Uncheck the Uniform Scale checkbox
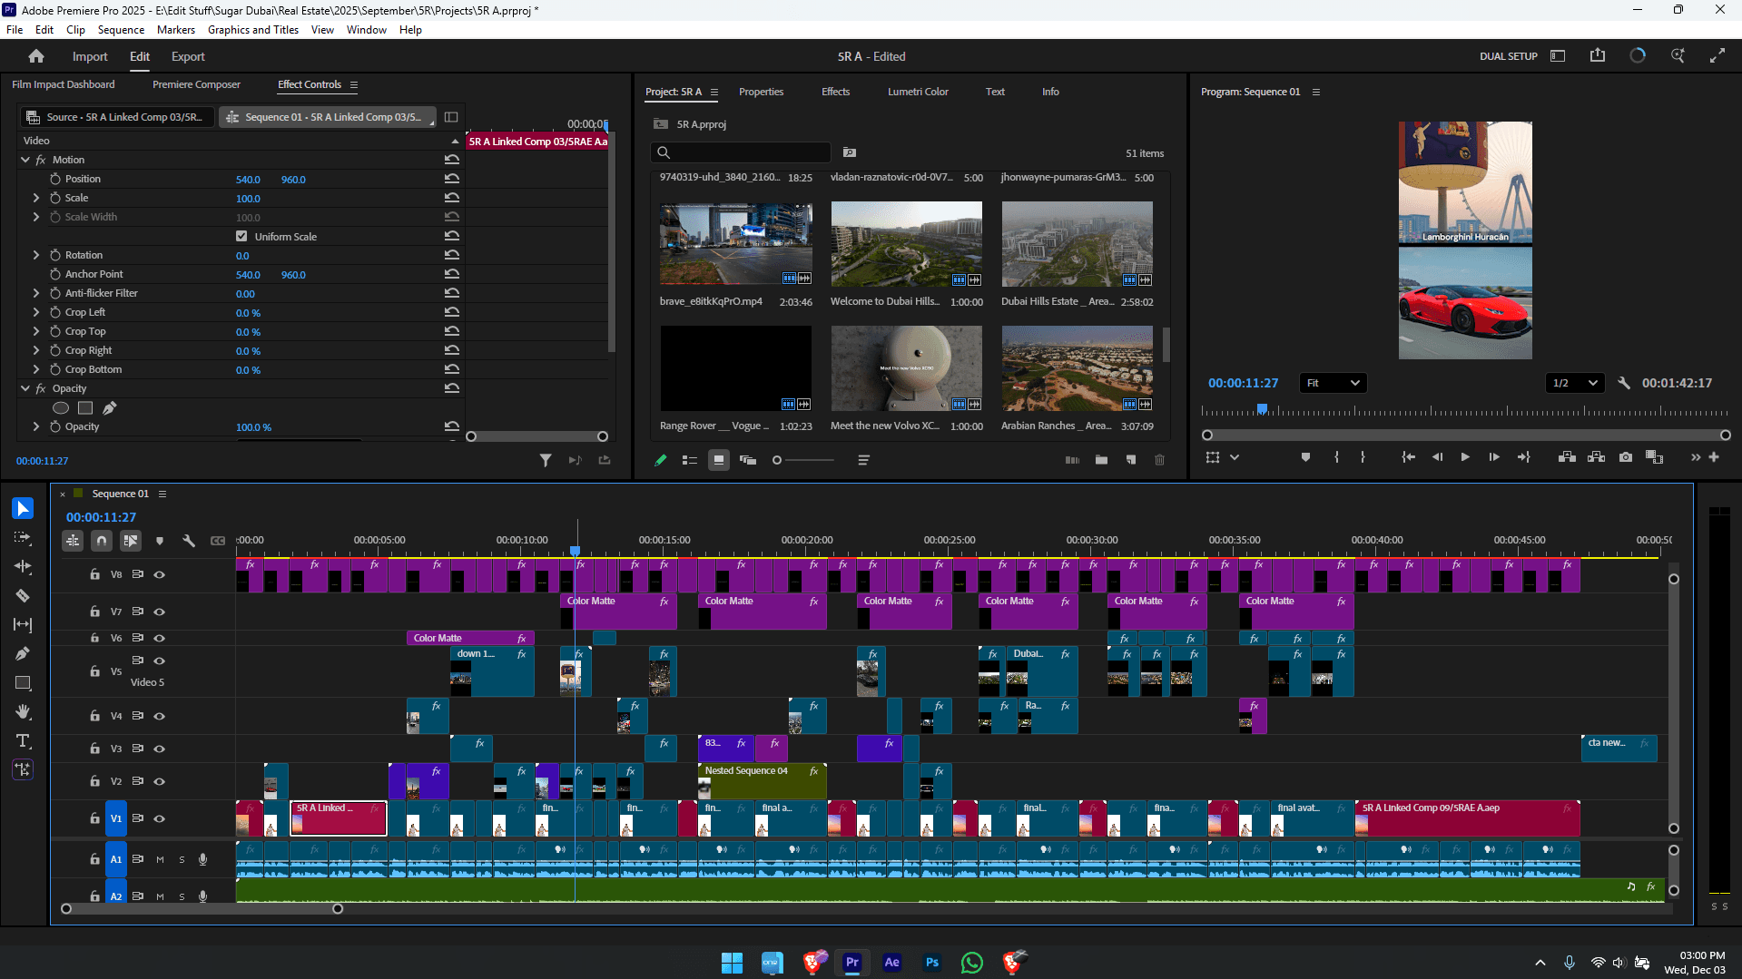Viewport: 1742px width, 979px height. (241, 237)
